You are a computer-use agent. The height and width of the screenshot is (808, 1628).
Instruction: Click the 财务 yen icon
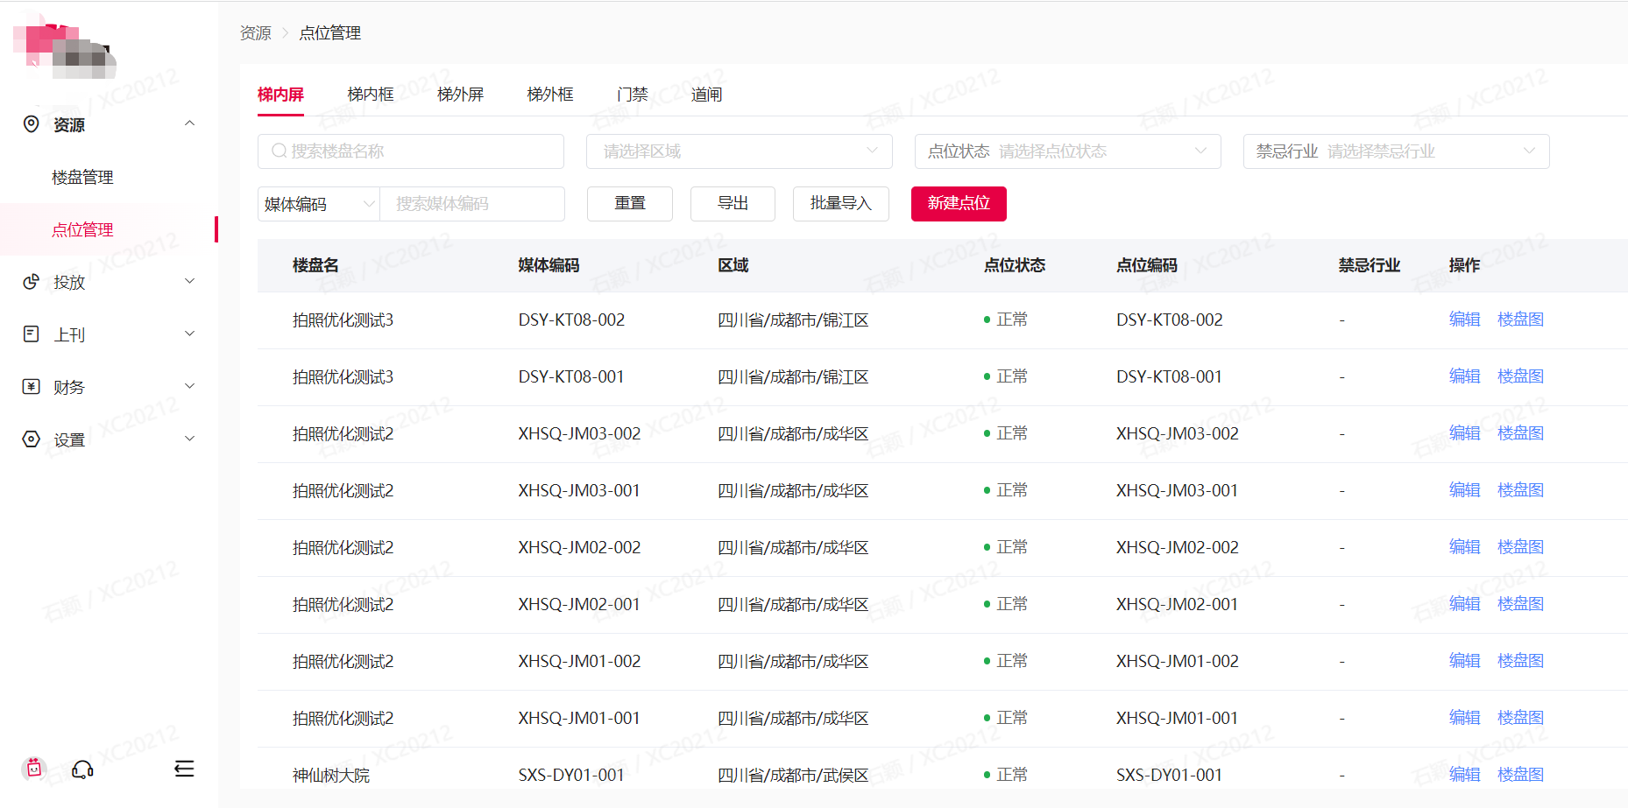coord(32,387)
